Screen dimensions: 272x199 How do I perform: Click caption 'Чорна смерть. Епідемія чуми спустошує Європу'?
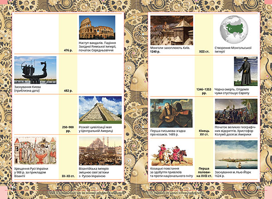pos(232,91)
